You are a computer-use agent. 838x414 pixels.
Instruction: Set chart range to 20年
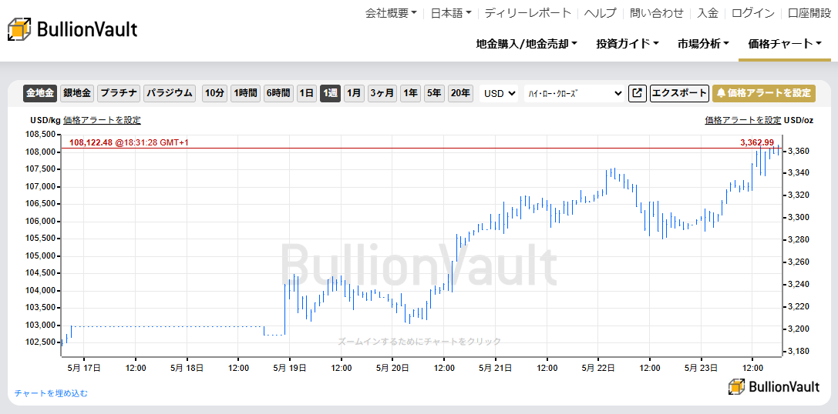(x=460, y=93)
